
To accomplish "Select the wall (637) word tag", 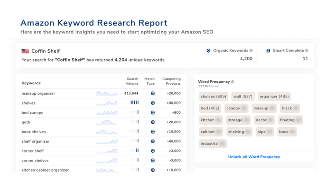I will pos(243,96).
